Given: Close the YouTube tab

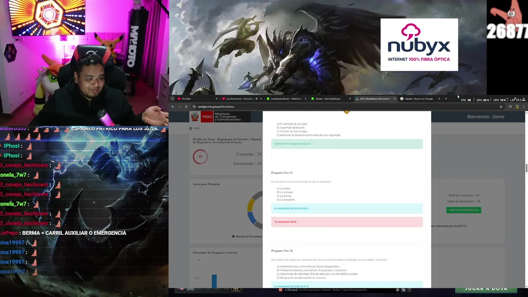Looking at the screenshot, I should point(216,99).
